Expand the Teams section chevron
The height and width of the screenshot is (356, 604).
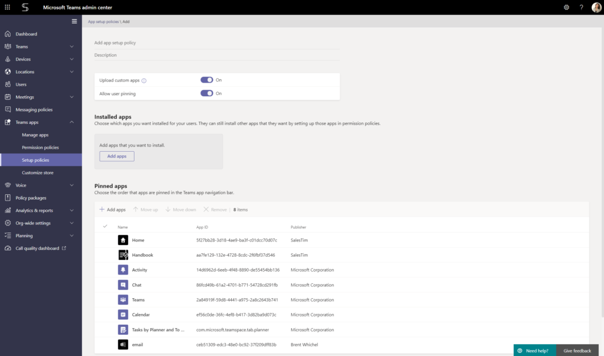click(x=71, y=47)
